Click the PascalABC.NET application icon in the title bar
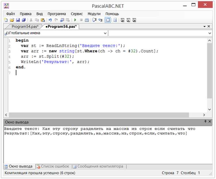The image size is (216, 179). [x=6, y=6]
